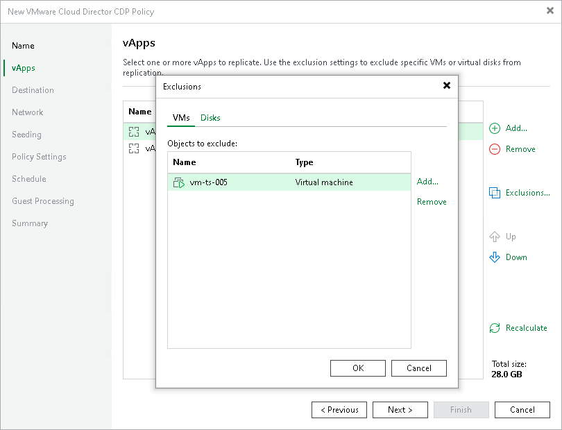Select the vApps wizard step
Image resolution: width=562 pixels, height=430 pixels.
pyautogui.click(x=24, y=68)
